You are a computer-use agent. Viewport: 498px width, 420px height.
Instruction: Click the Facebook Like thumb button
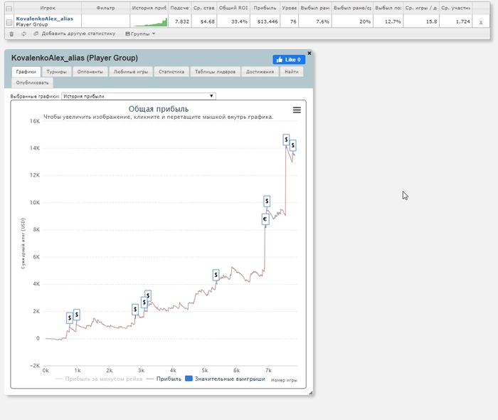[x=289, y=60]
